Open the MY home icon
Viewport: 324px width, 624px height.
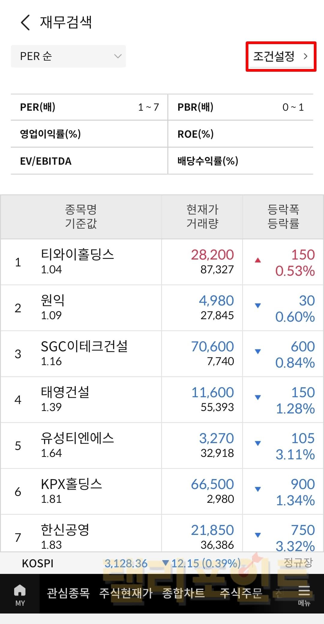[x=20, y=595]
